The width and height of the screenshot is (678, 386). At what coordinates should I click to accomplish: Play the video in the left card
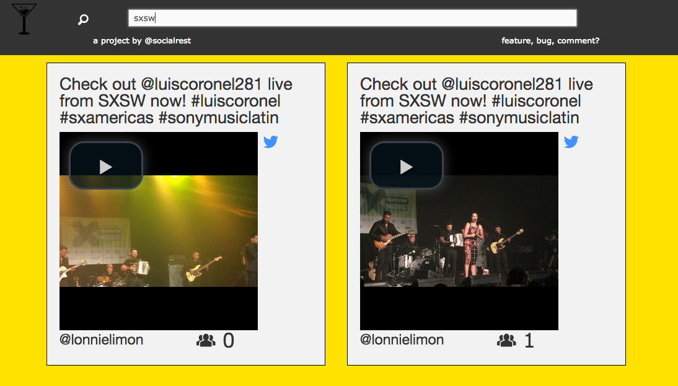coord(106,166)
